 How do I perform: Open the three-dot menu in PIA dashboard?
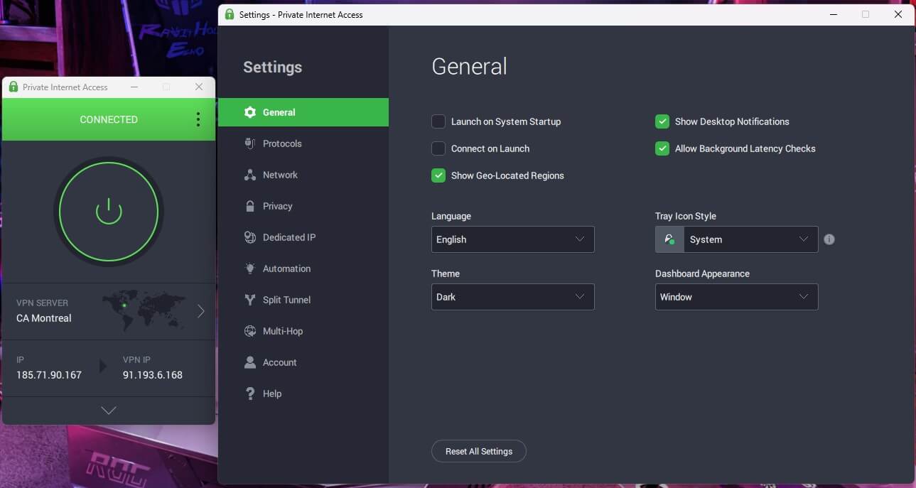(198, 119)
